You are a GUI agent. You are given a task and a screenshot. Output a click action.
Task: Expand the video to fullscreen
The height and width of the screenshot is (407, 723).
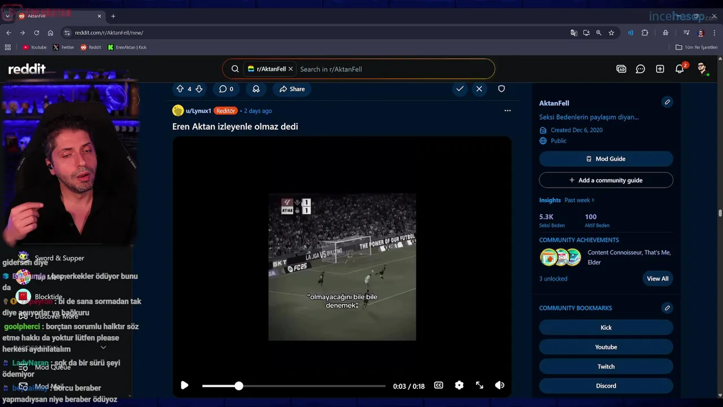480,386
